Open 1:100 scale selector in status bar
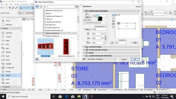Viewport: 176px width, 99px height. coord(71,90)
